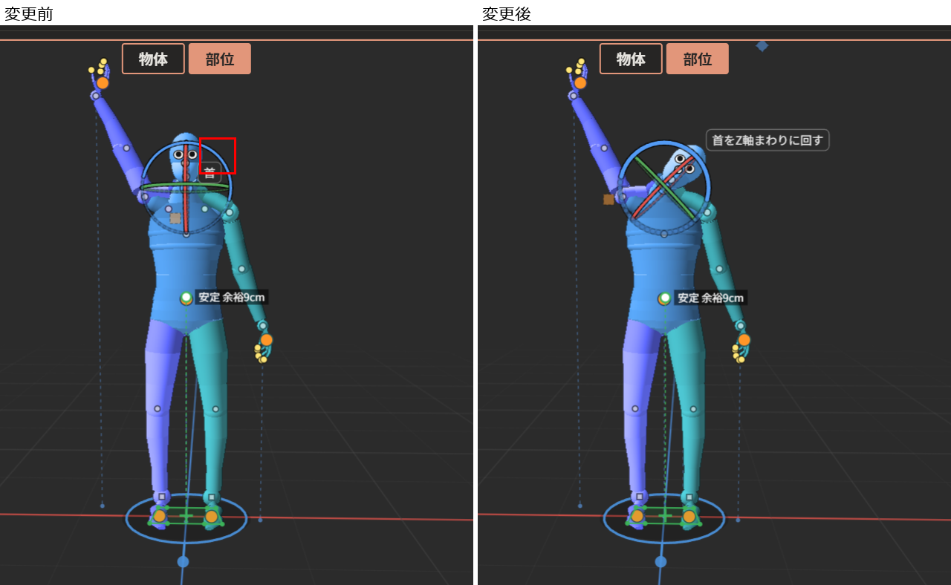Select the teal leg's knee joint in 変更後
951x585 pixels.
tap(693, 409)
